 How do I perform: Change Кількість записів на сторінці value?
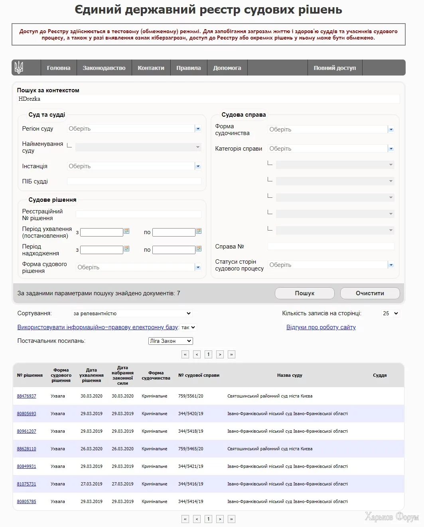click(390, 314)
